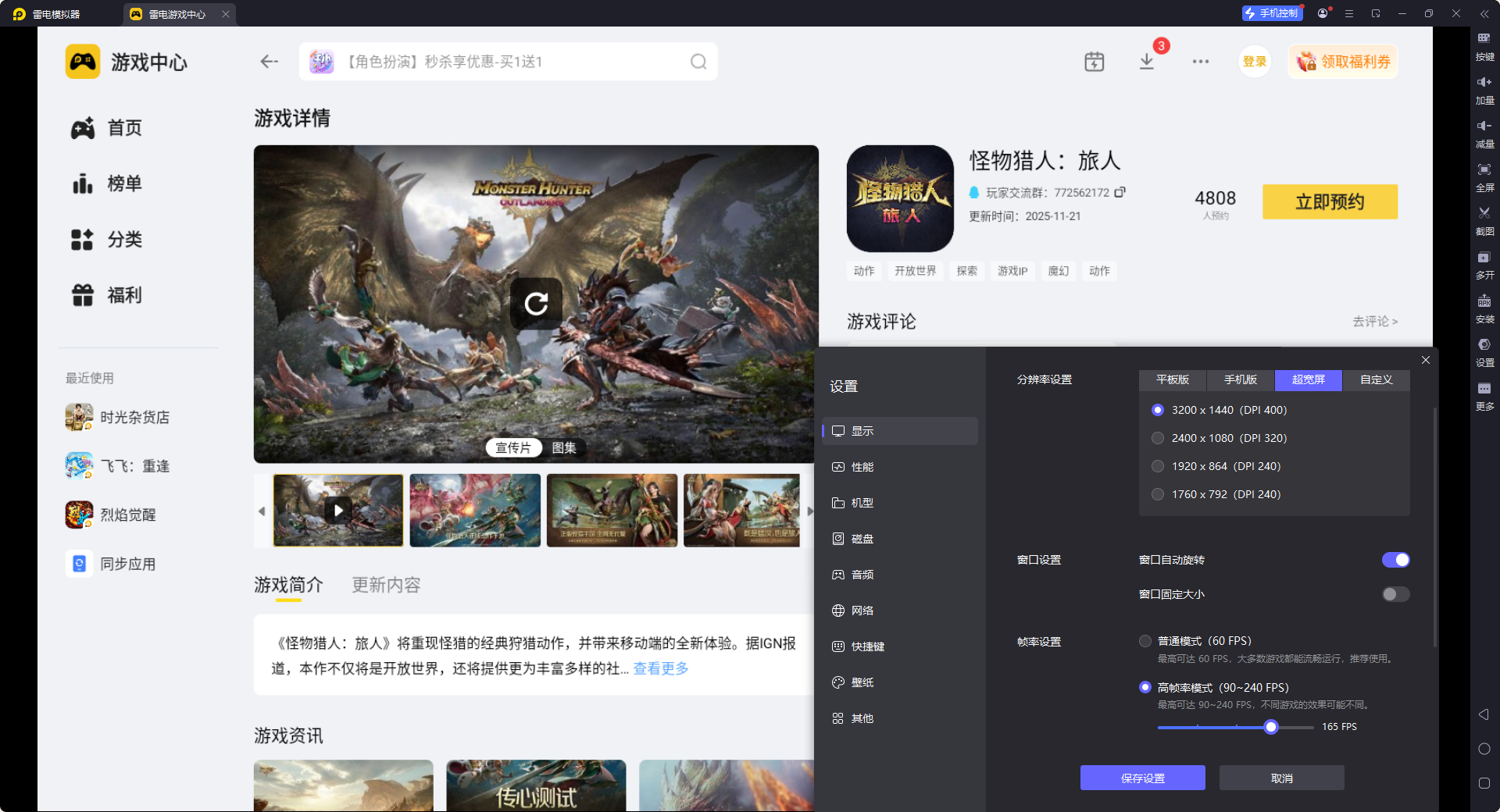Image resolution: width=1500 pixels, height=812 pixels.
Task: Open the calendar check-in icon
Action: coord(1095,62)
